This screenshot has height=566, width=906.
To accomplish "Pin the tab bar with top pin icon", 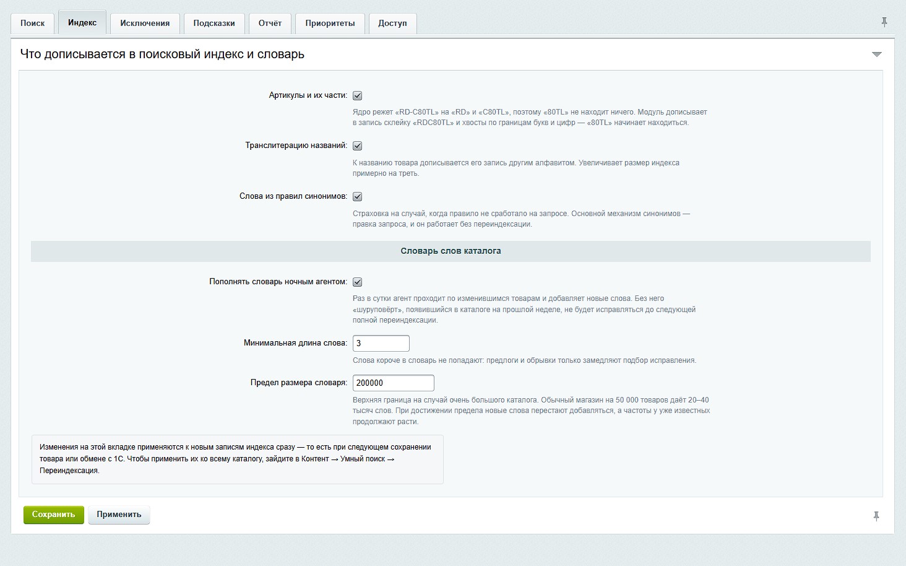I will click(884, 22).
